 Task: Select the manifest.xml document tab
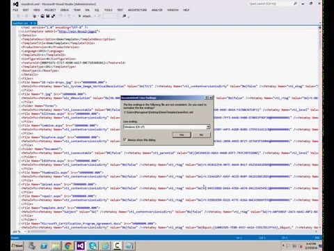point(20,23)
